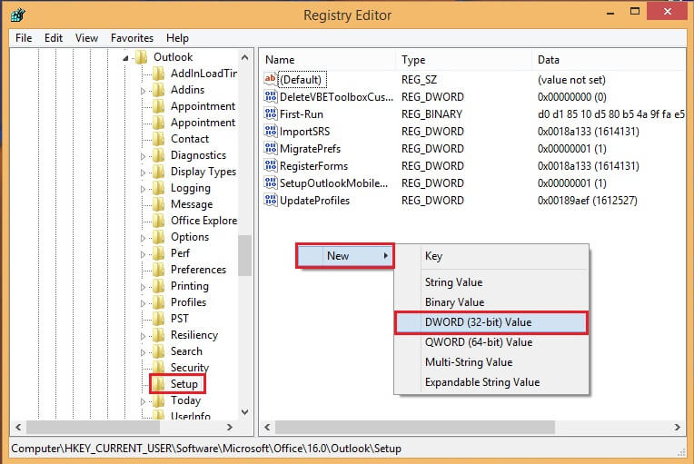Open the Favorites menu
The width and height of the screenshot is (694, 464).
click(x=132, y=38)
